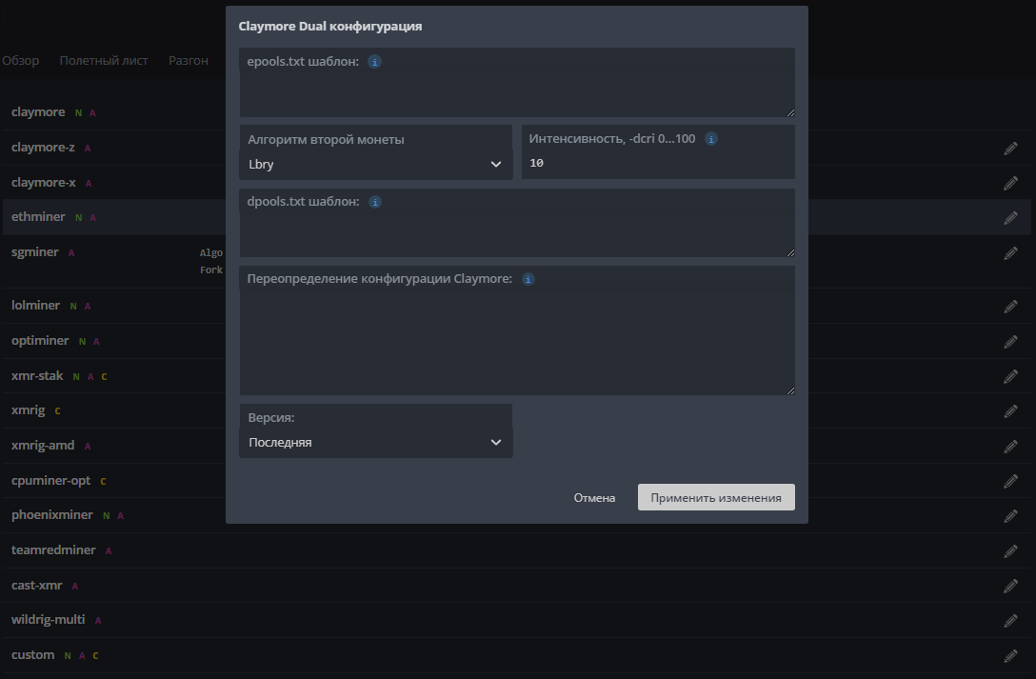Select the cpuminer-opt miner name
This screenshot has width=1036, height=679.
(50, 480)
